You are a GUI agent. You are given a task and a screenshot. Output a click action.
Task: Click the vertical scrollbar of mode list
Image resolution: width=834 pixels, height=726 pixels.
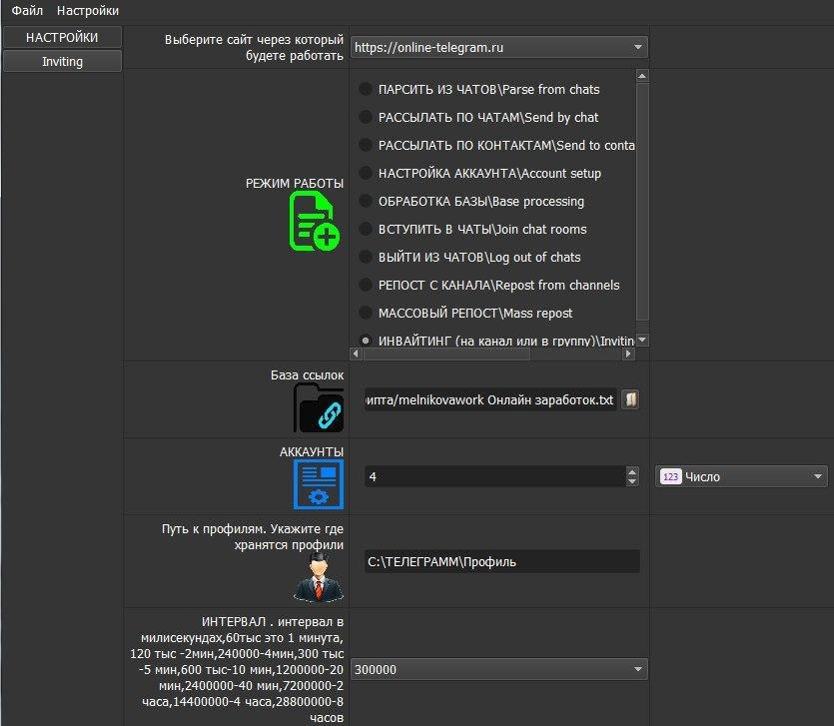click(x=642, y=202)
